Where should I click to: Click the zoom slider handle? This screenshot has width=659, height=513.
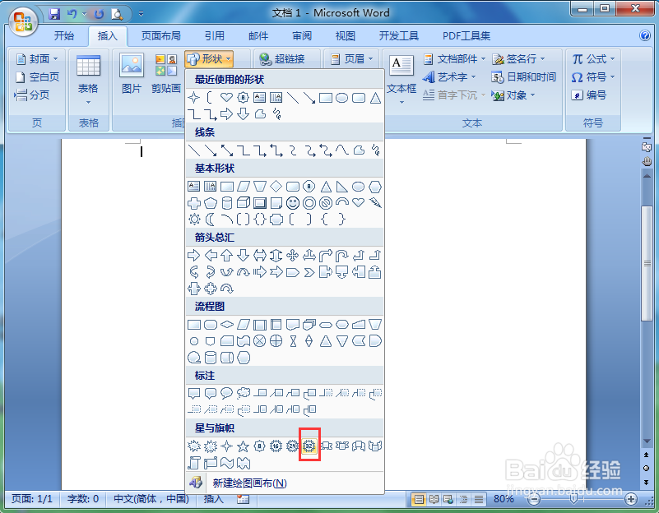click(573, 499)
